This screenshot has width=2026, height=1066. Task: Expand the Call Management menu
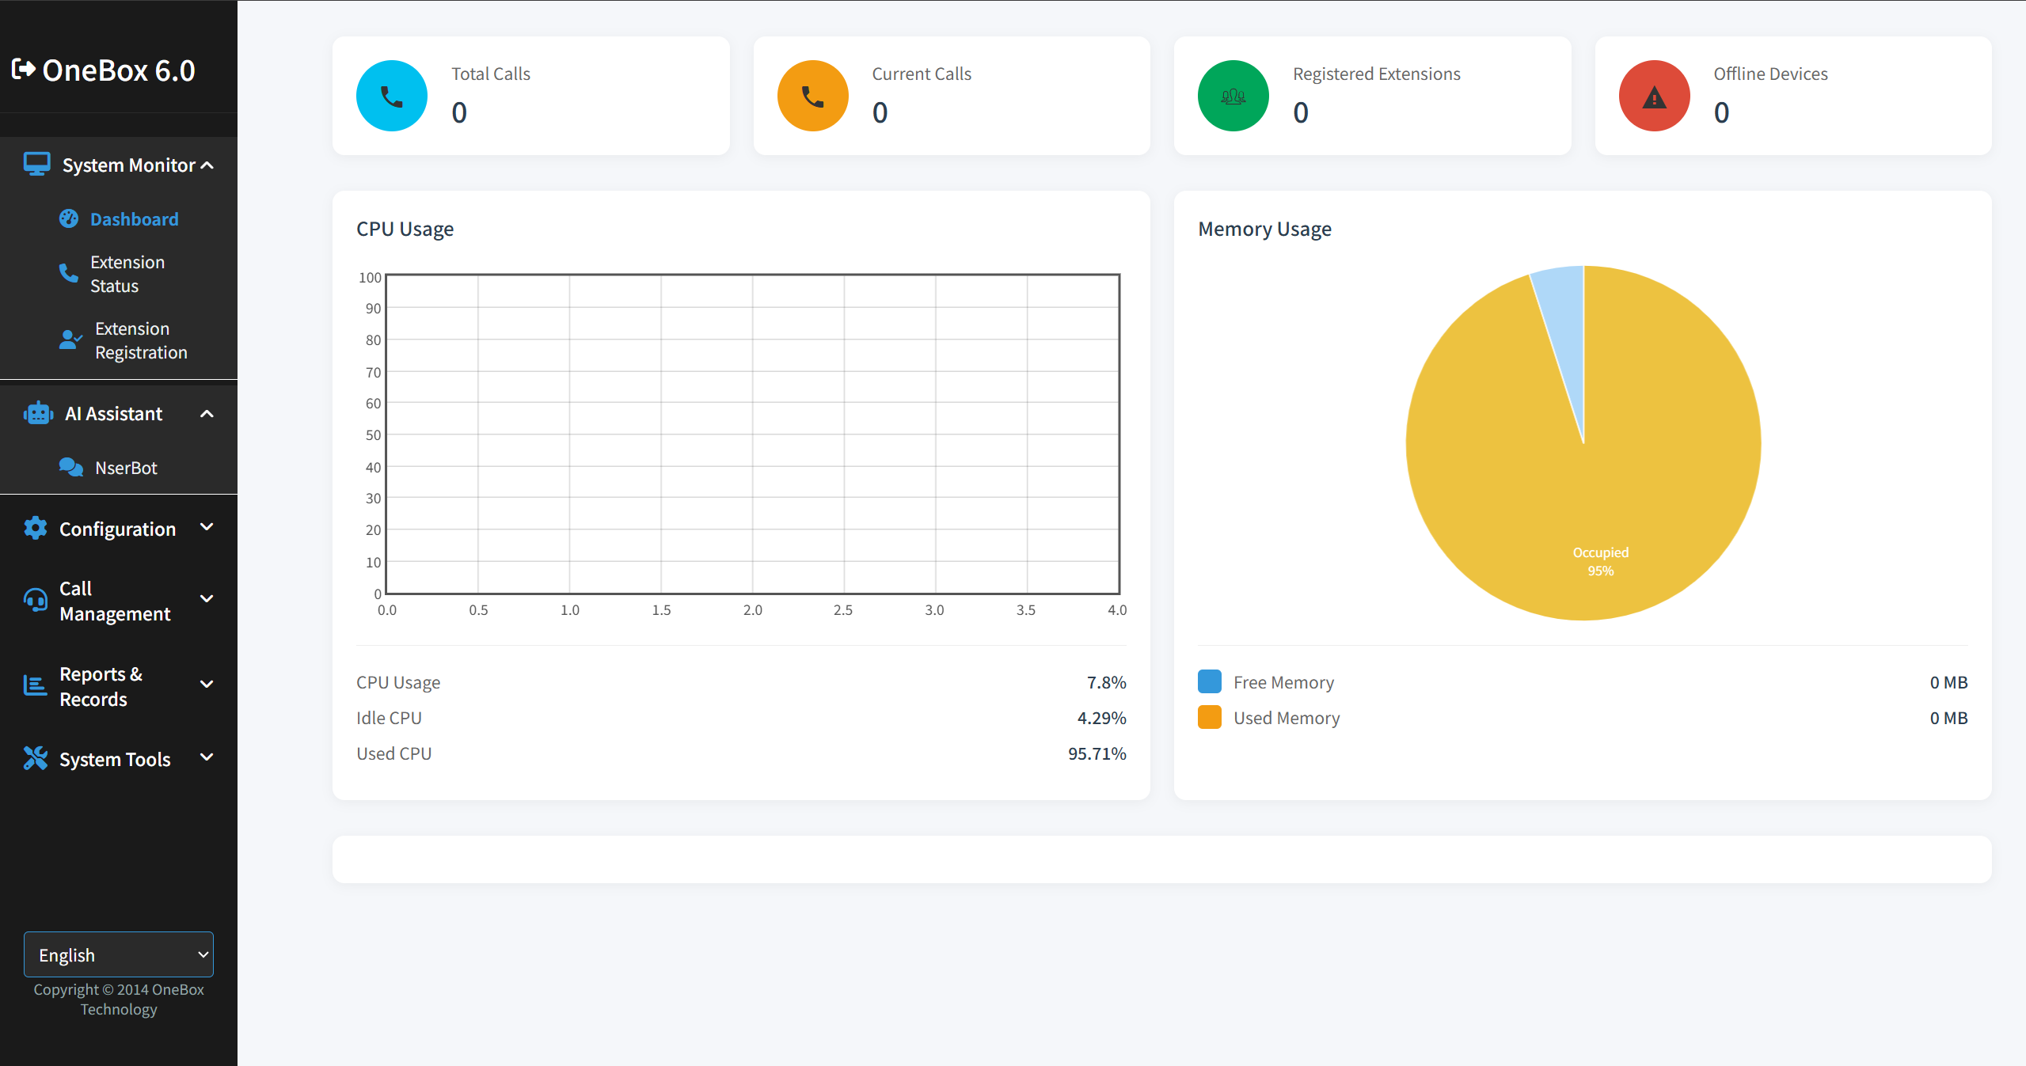[x=119, y=601]
